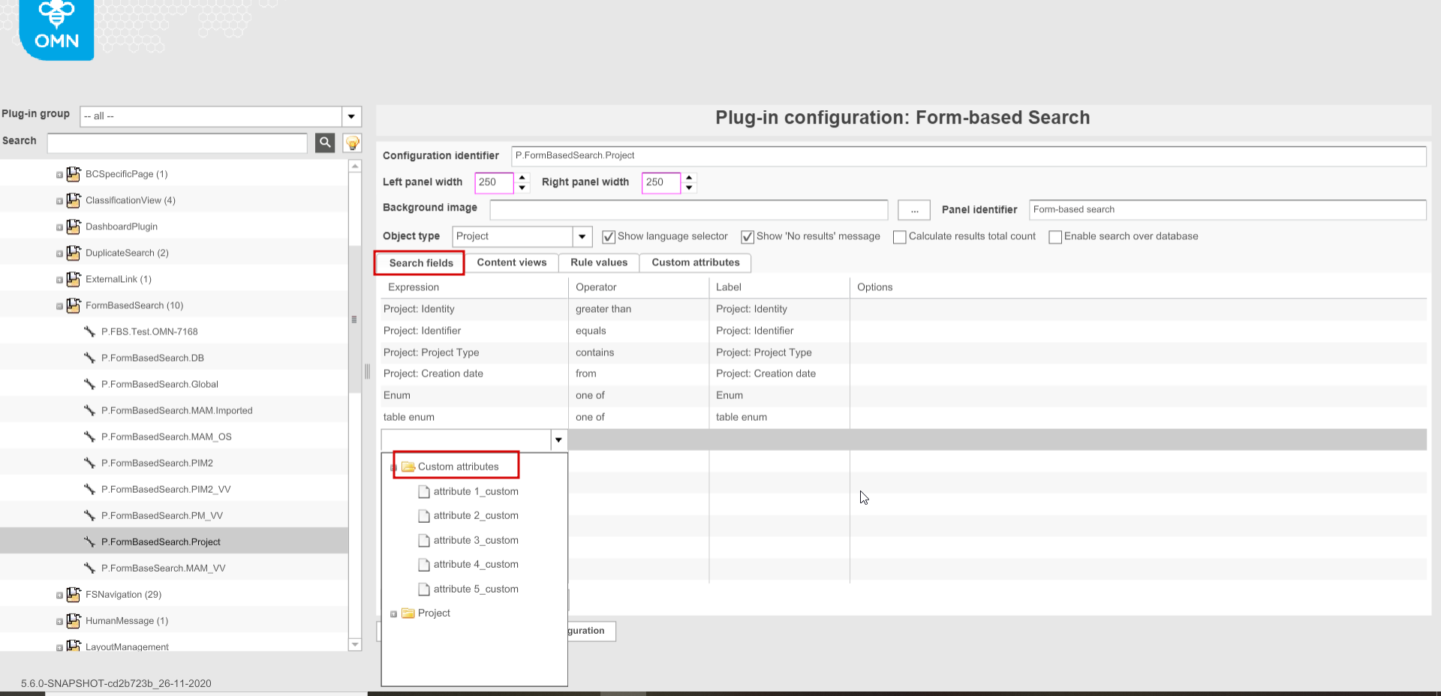Image resolution: width=1441 pixels, height=696 pixels.
Task: Click the Background image browse button
Action: click(x=913, y=210)
